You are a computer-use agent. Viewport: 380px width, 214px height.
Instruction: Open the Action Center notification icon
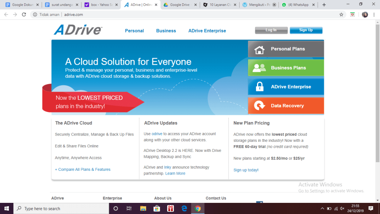(x=370, y=208)
